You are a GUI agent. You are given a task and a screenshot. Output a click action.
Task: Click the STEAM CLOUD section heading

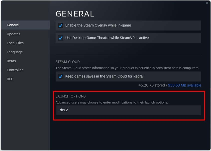point(68,62)
